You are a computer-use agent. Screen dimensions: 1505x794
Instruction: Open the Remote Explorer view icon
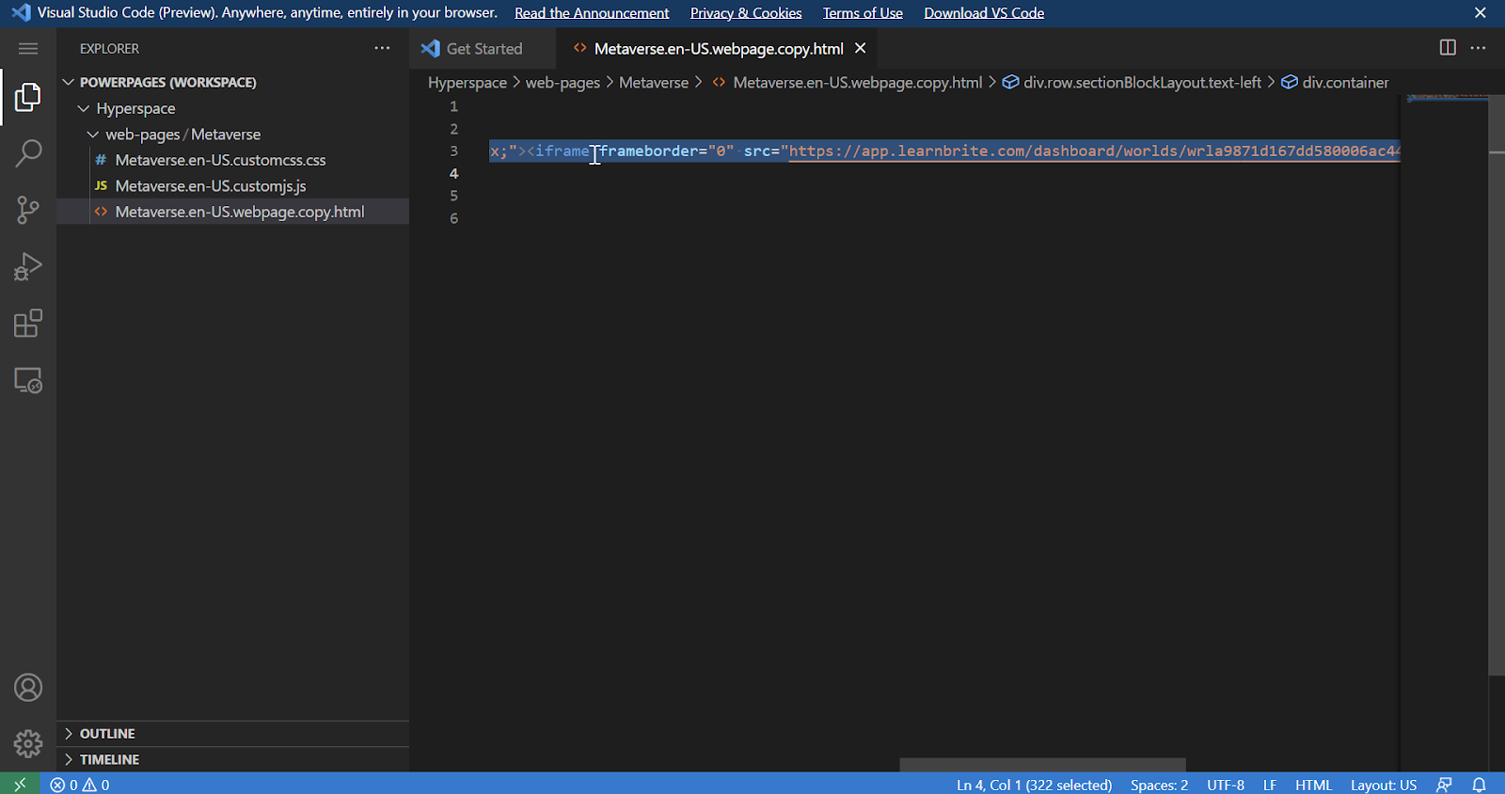(28, 380)
